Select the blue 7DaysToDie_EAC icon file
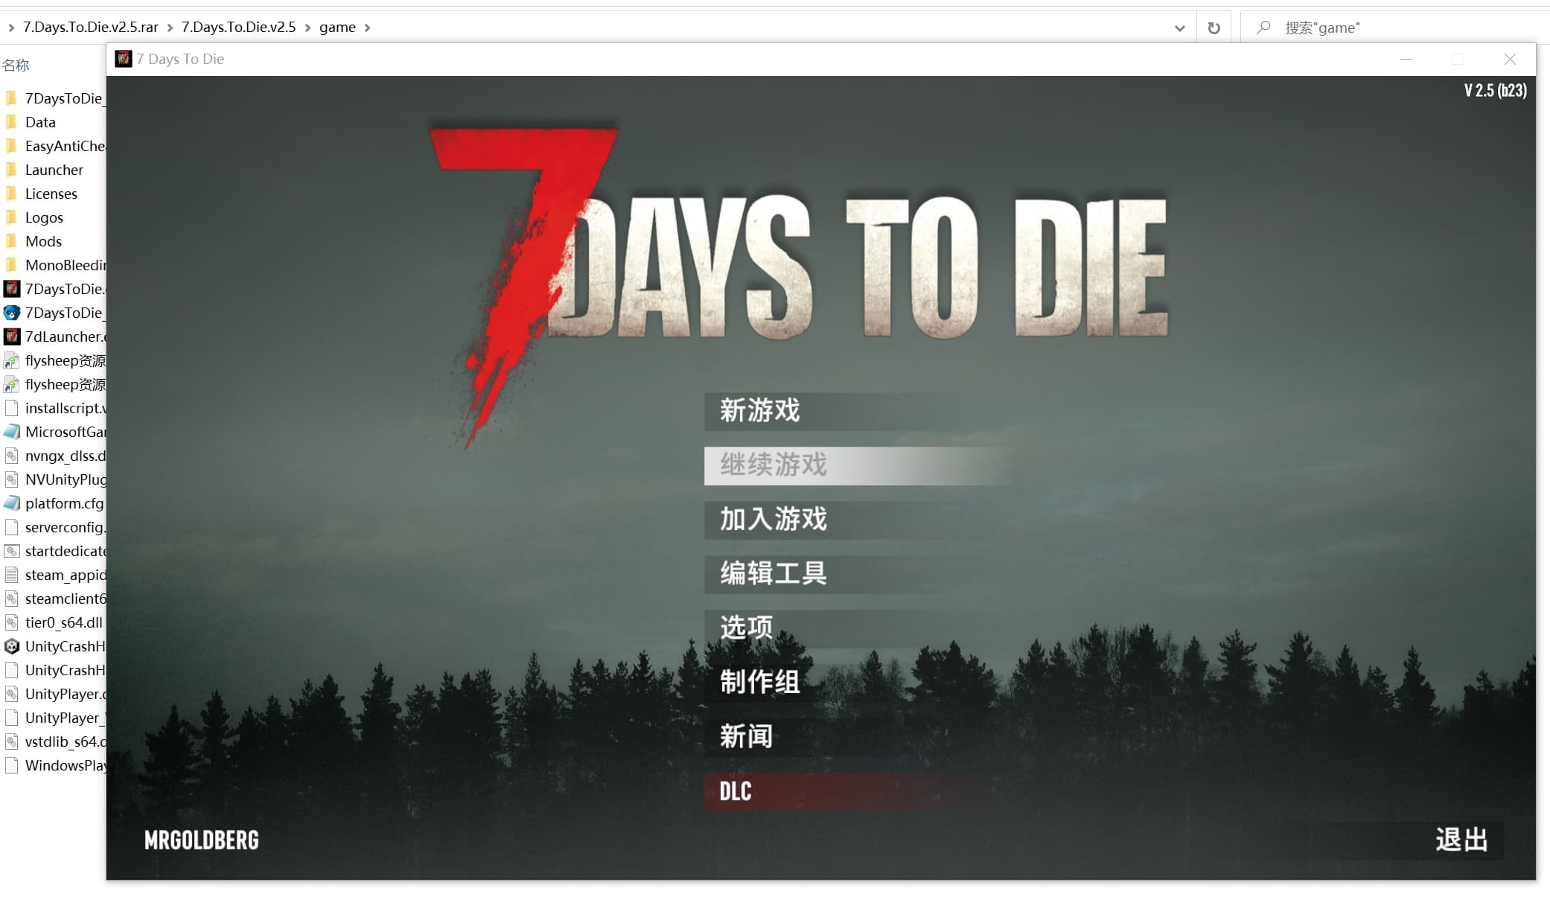This screenshot has height=909, width=1550. tap(12, 313)
